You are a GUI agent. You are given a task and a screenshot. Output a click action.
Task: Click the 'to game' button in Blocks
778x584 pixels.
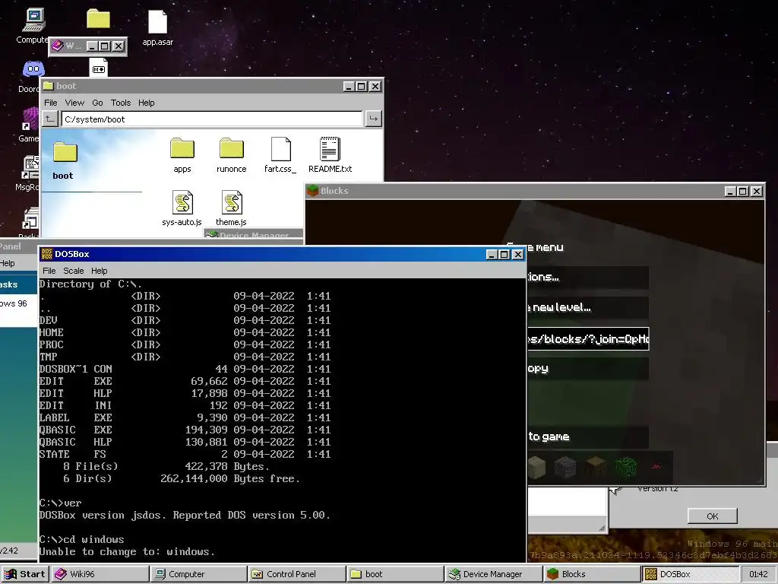point(587,437)
